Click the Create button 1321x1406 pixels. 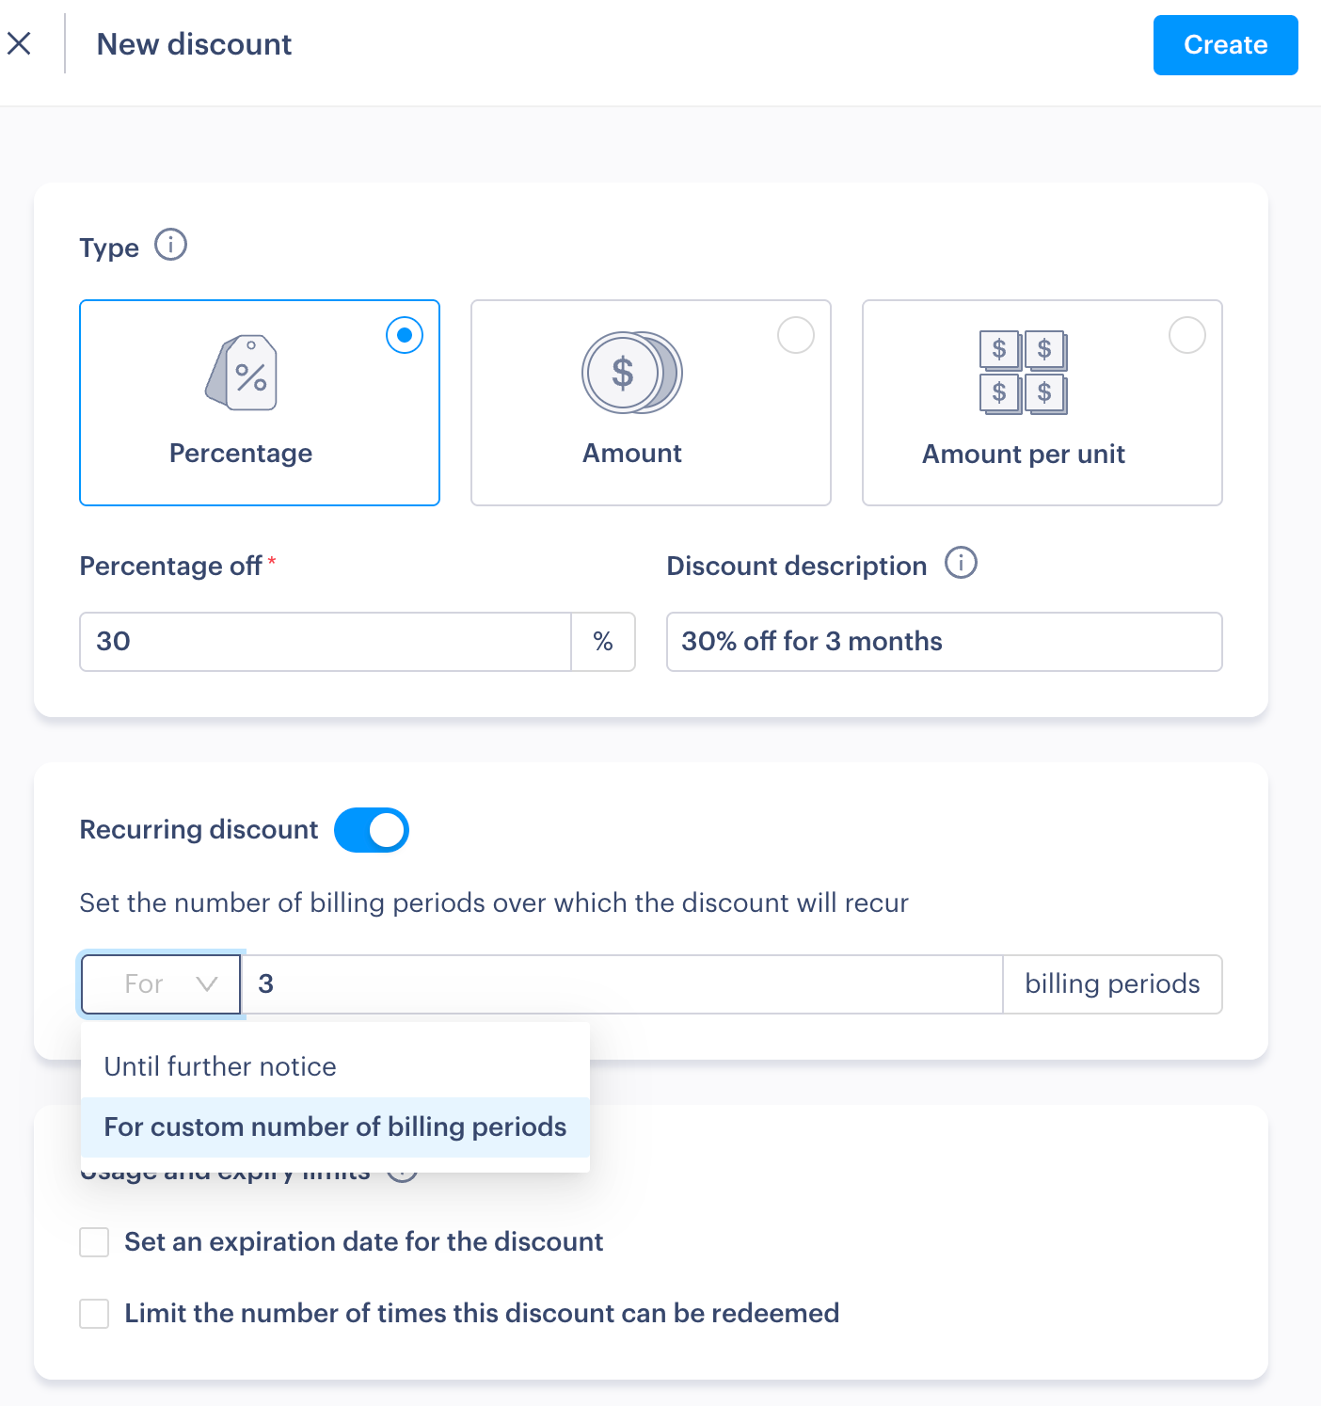coord(1225,45)
